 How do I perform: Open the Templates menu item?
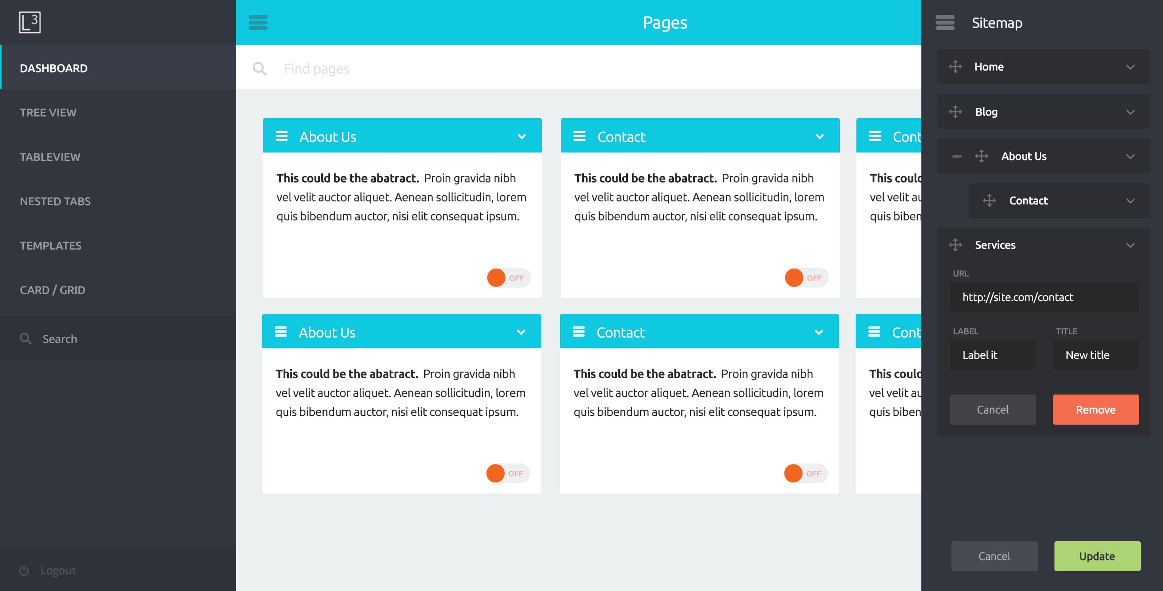pos(118,245)
